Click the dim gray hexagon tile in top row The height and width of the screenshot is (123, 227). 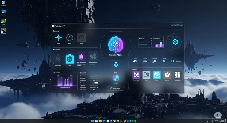tap(81, 37)
